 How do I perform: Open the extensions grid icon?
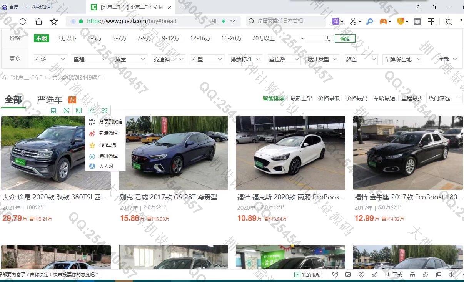(x=431, y=22)
